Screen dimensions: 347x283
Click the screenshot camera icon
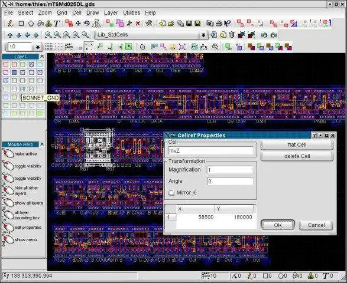(210, 23)
